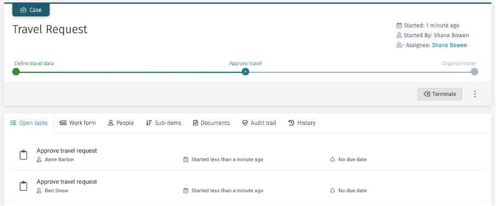
Task: Open assignee Shane Bowen link
Action: (449, 45)
